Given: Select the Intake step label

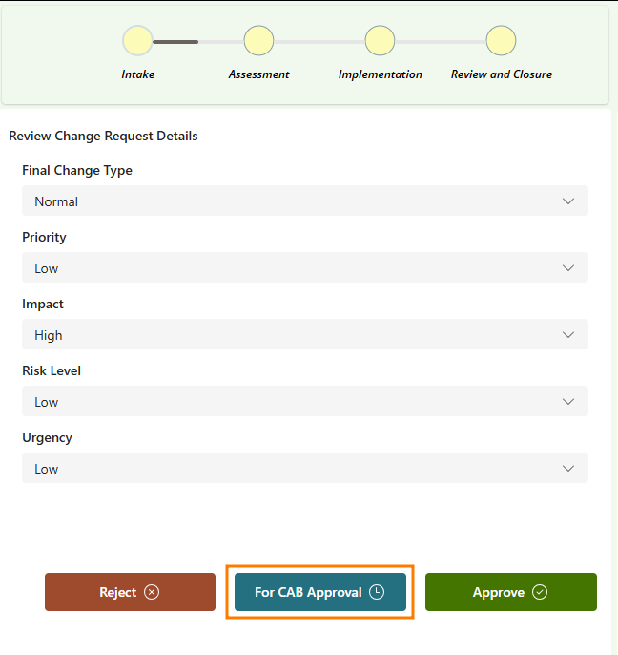Looking at the screenshot, I should pos(137,74).
